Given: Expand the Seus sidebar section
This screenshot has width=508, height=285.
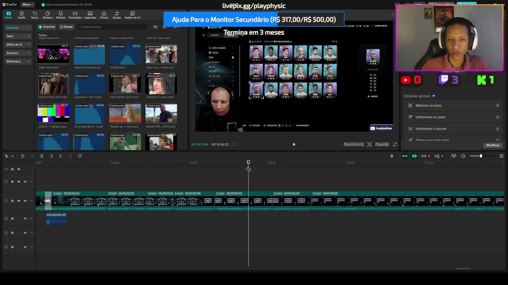Looking at the screenshot, I should tap(18, 36).
